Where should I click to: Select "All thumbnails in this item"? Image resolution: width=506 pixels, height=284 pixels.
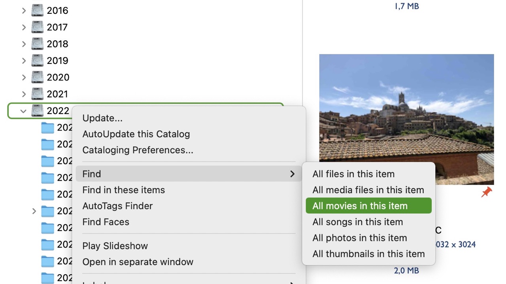(368, 254)
